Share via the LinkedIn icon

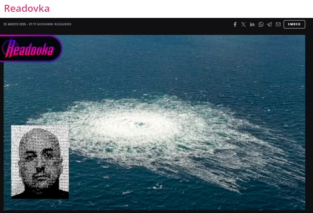coord(252,24)
